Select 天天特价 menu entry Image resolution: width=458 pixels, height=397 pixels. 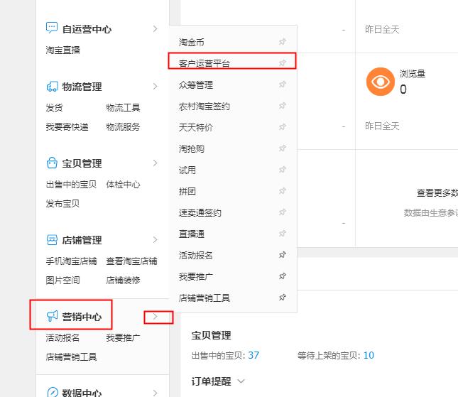(196, 128)
